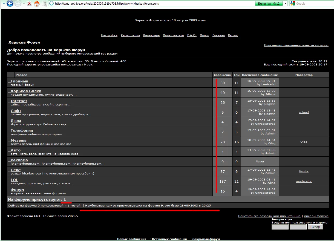Viewport: 334px width, 241px height.
Task: Click the blue Back navigation arrow
Action: coord(10,4)
